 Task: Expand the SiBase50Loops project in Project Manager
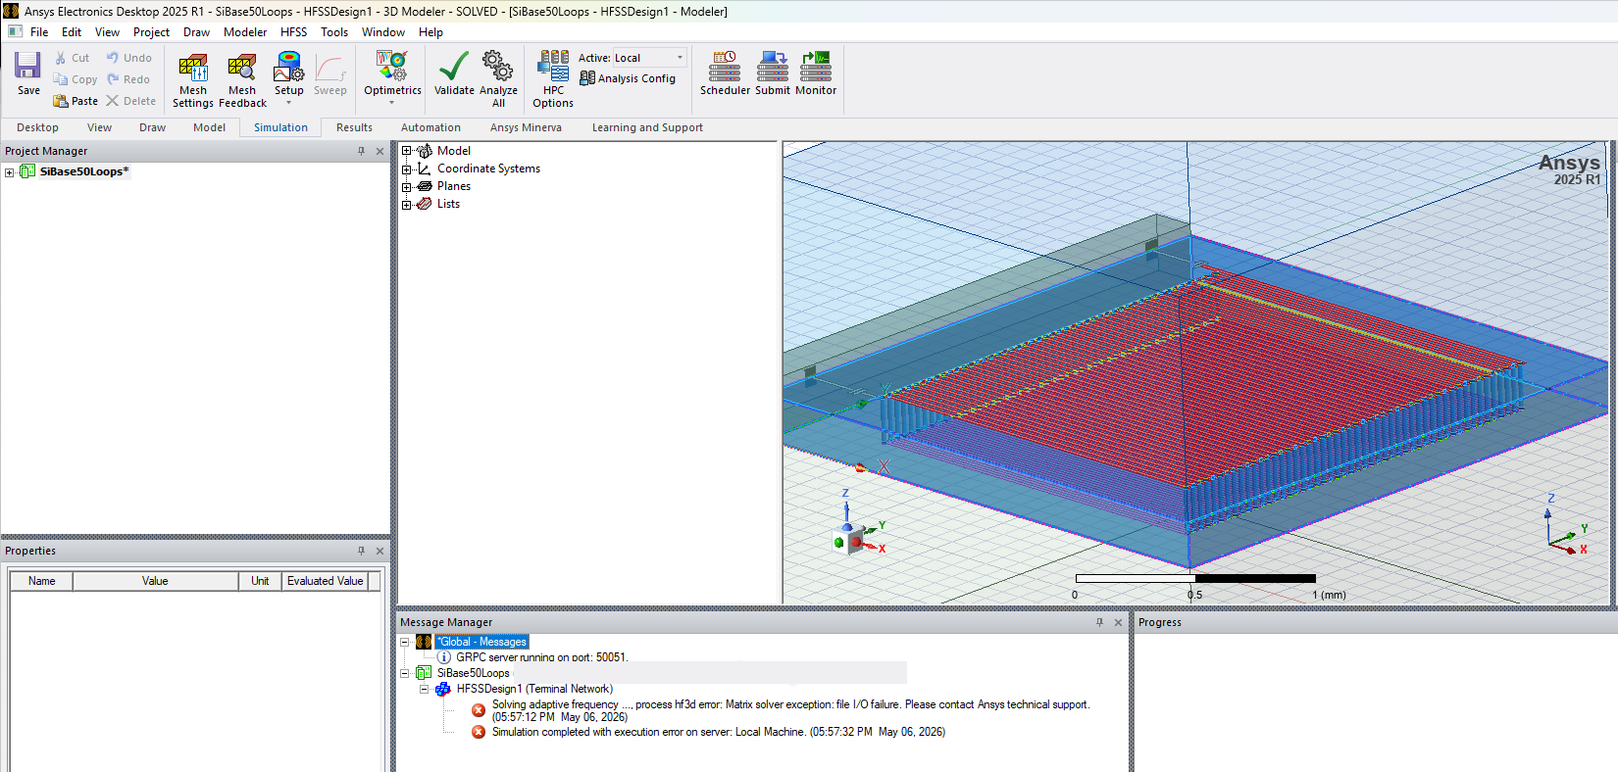pos(10,172)
